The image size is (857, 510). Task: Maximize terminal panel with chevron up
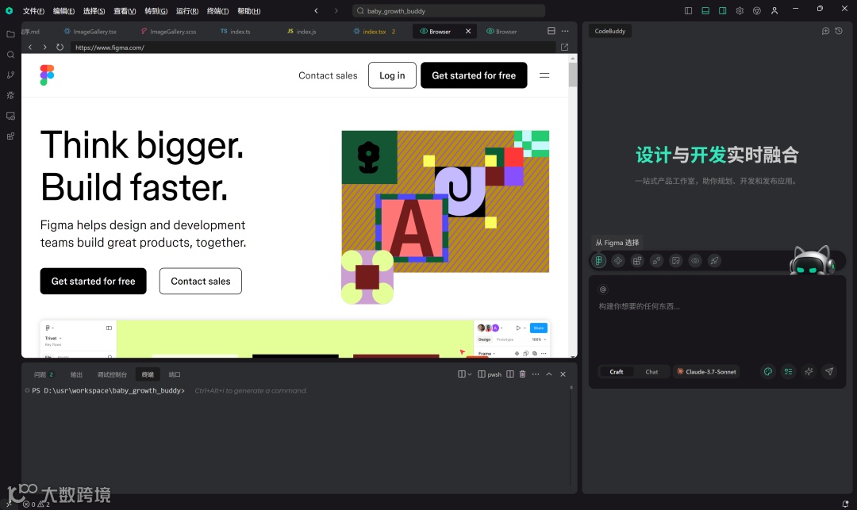(x=549, y=374)
